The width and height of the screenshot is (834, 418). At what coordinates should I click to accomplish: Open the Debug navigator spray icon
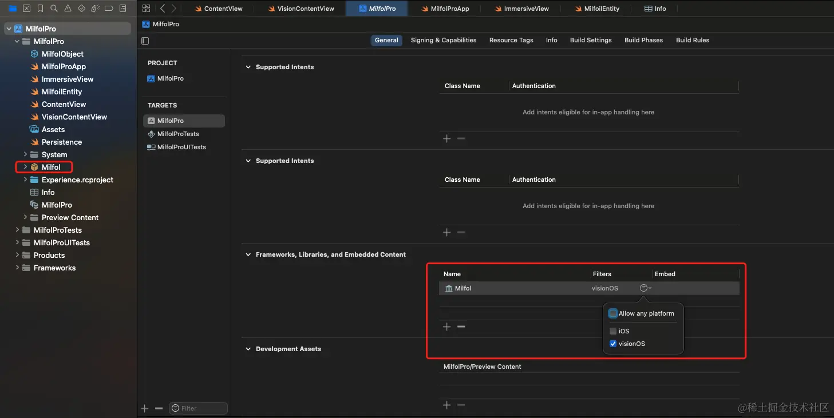coord(95,9)
